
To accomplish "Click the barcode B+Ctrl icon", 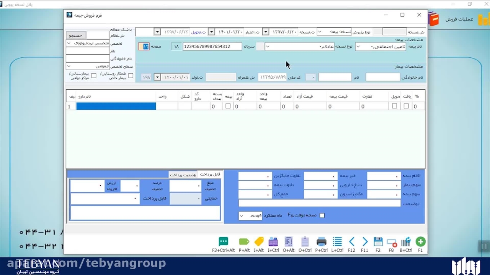I will (x=406, y=242).
